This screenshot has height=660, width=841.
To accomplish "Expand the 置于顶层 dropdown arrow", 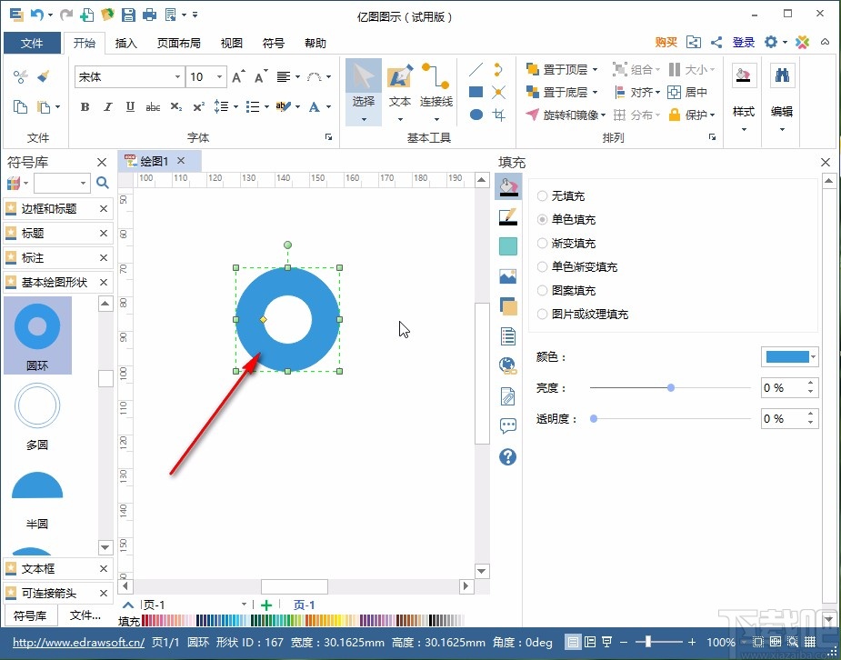I will tap(595, 70).
